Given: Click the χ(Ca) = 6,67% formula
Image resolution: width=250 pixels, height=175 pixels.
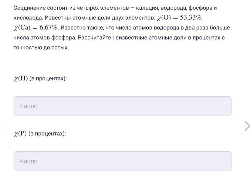Looking at the screenshot, I should [36, 28].
